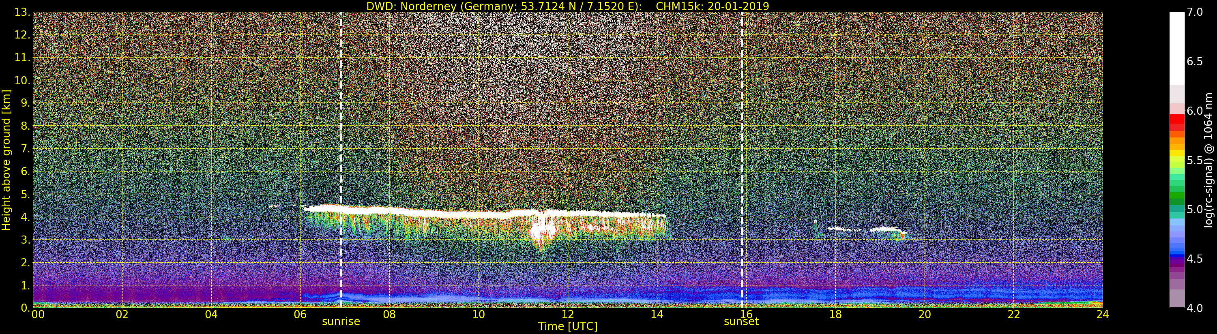Click the dashed white sunrise marker line
Image resolution: width=1217 pixels, height=334 pixels.
tap(341, 160)
